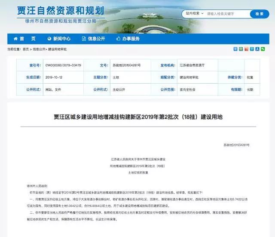Screen dimensions: 275x237
Task: Click the salutation 徐州市人民政府:
Action: click(37, 186)
